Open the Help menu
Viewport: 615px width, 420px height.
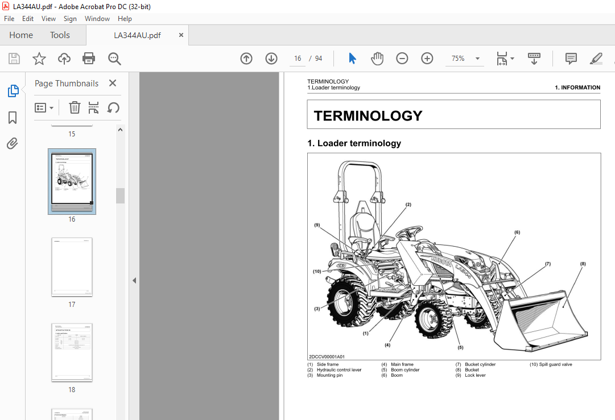[x=125, y=18]
